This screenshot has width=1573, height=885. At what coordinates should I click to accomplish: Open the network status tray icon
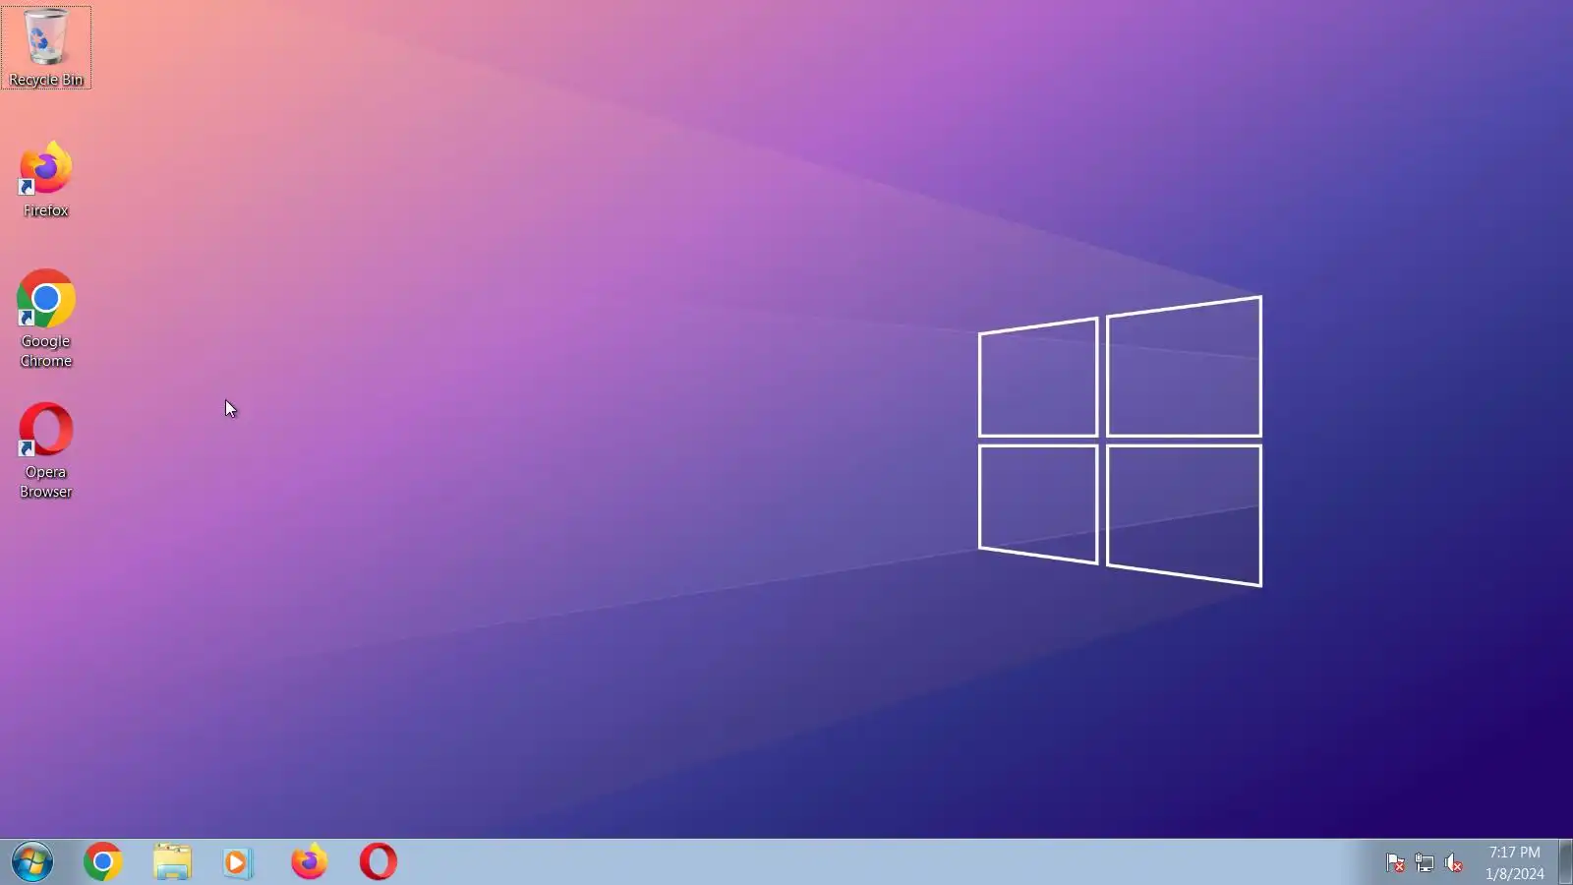point(1425,863)
